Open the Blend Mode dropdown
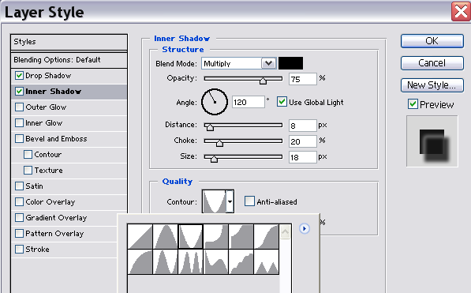The height and width of the screenshot is (293, 471). click(239, 63)
